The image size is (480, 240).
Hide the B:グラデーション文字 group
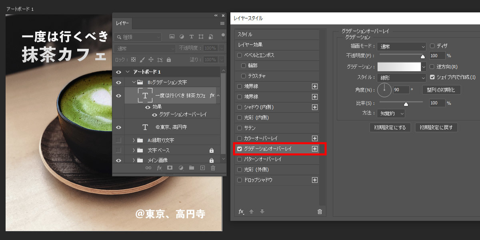(x=118, y=82)
